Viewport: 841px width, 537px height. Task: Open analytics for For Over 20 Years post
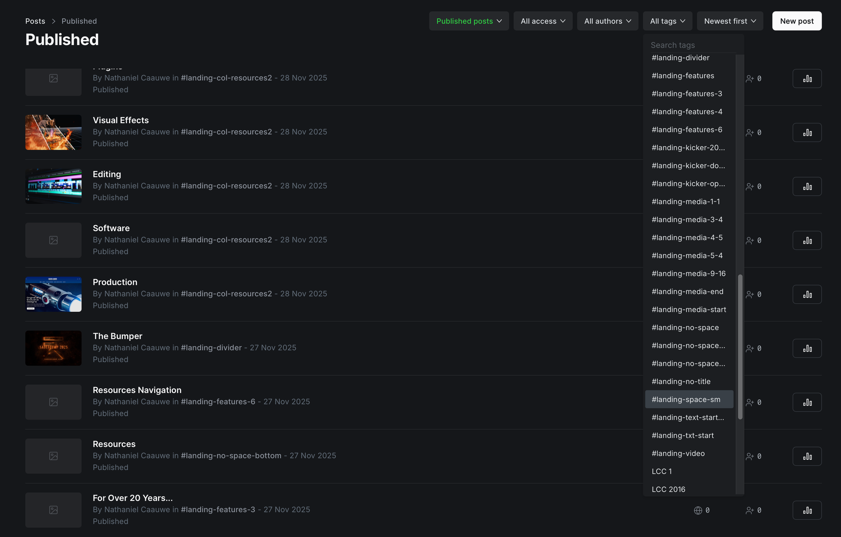click(x=807, y=510)
